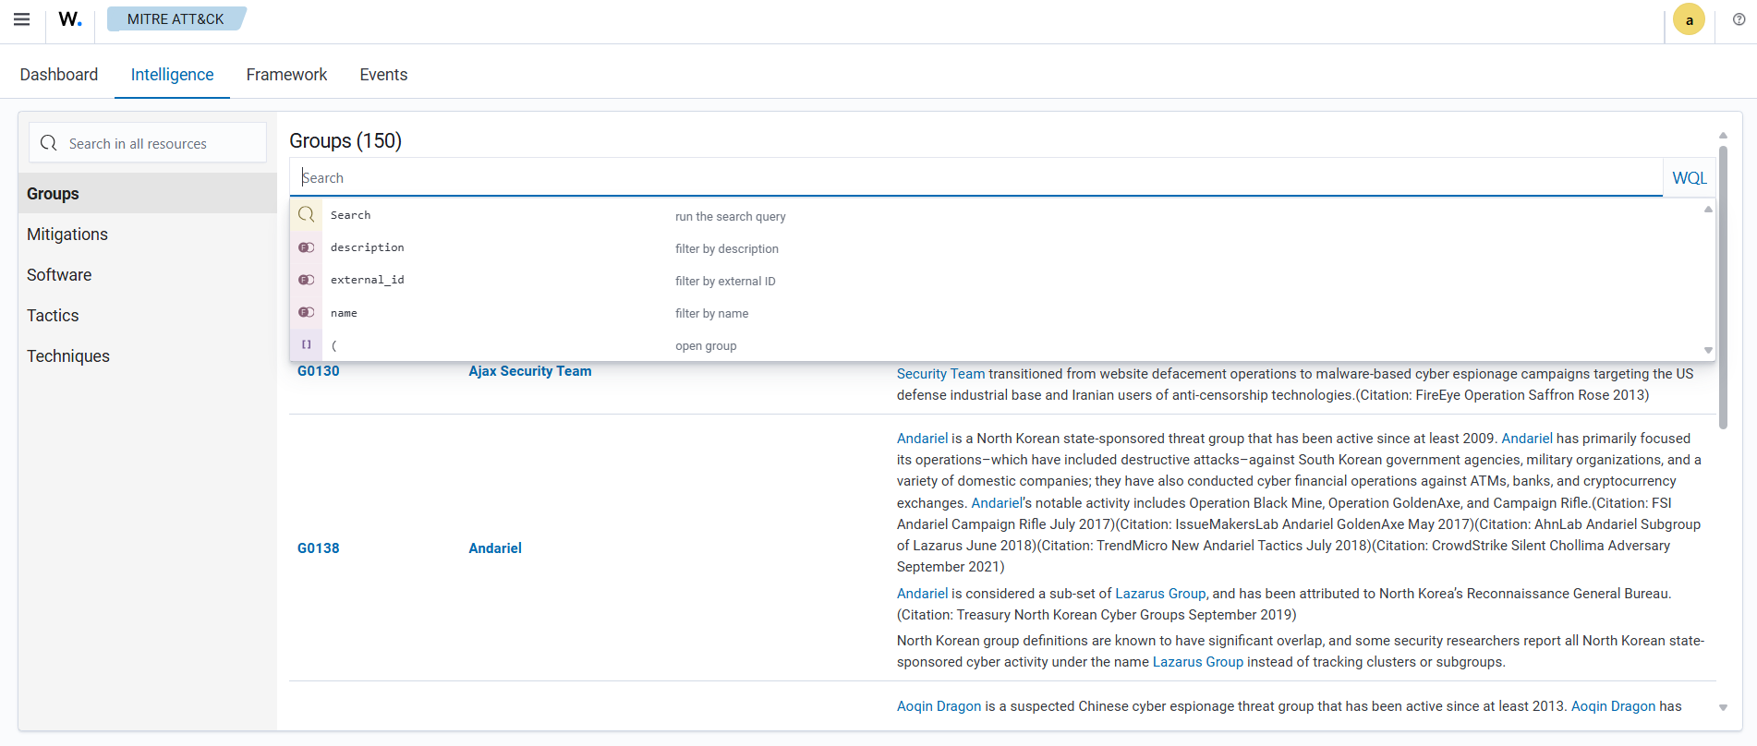Open the help icon in header
Screen dimensions: 1757x746
1739,19
